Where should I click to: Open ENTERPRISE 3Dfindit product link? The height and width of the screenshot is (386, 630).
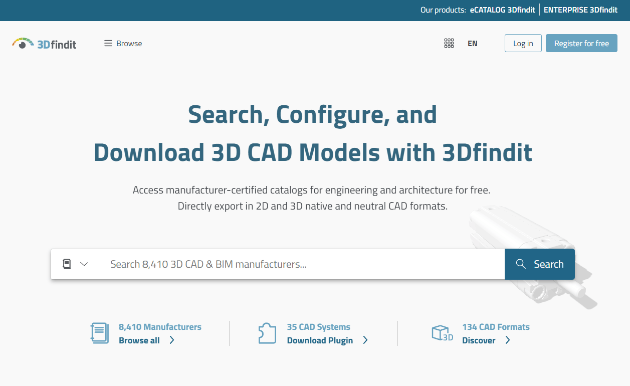click(x=580, y=10)
